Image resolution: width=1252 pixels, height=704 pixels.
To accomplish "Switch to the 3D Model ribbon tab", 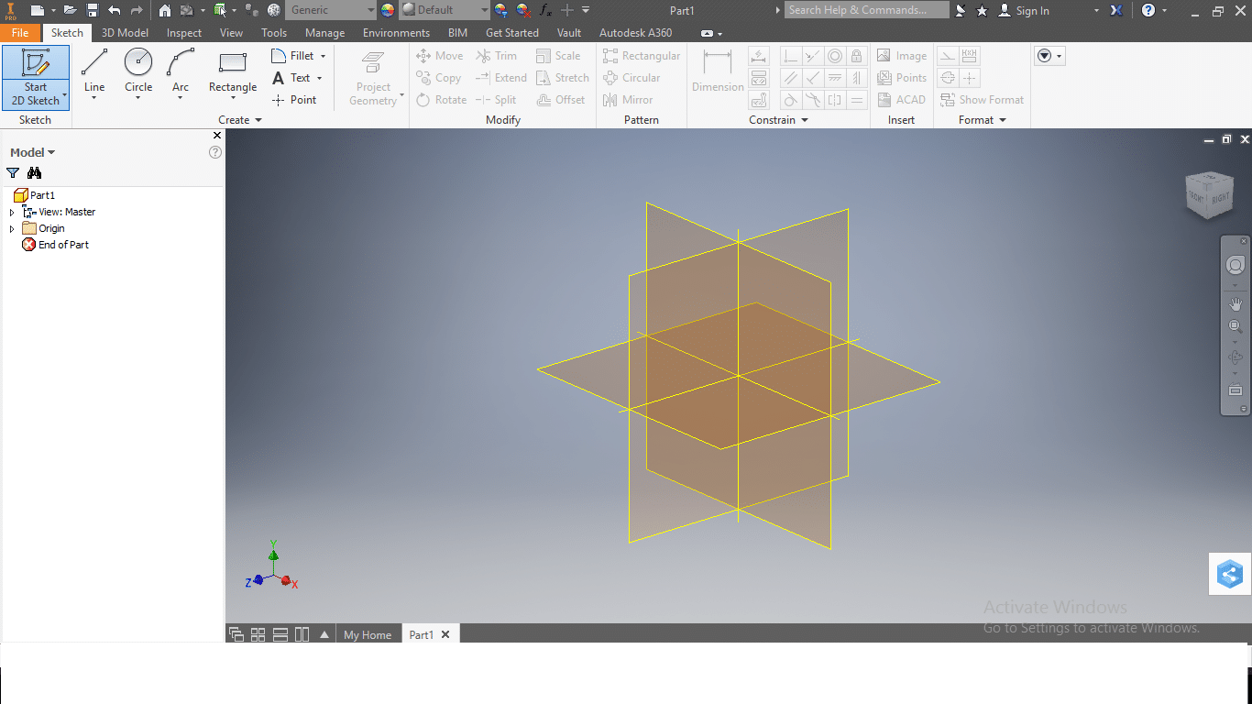I will coord(124,32).
